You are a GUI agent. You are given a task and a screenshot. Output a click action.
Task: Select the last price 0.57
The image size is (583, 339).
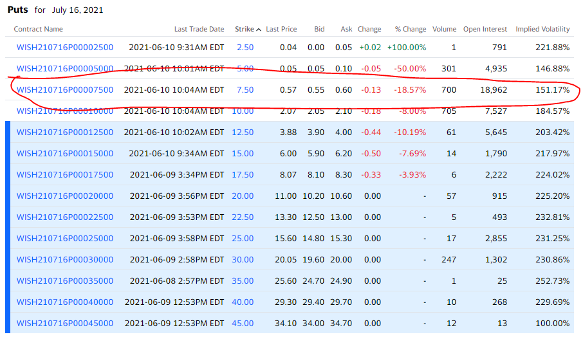tap(288, 89)
